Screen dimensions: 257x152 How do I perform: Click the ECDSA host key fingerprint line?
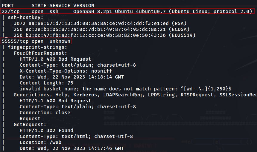(x=102, y=29)
